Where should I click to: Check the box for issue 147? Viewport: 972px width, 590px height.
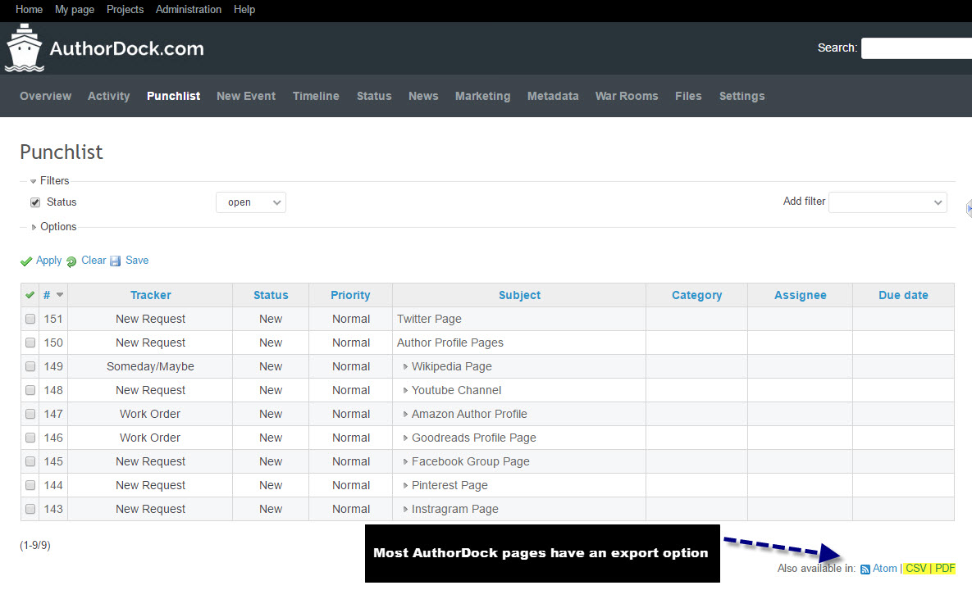point(30,414)
